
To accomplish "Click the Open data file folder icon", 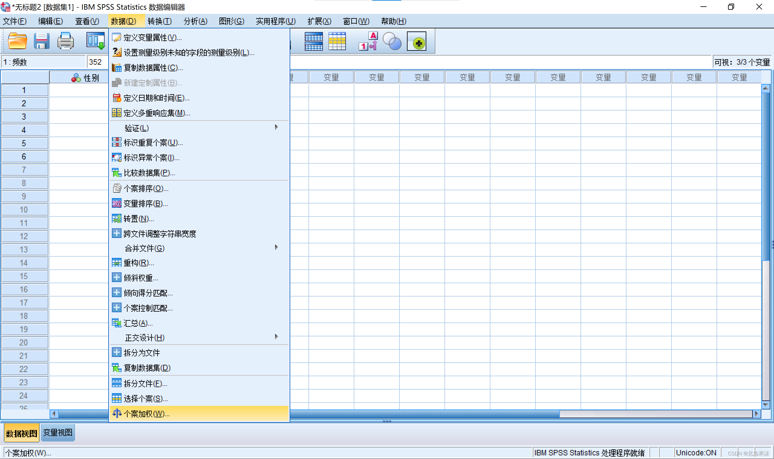I will [x=17, y=41].
